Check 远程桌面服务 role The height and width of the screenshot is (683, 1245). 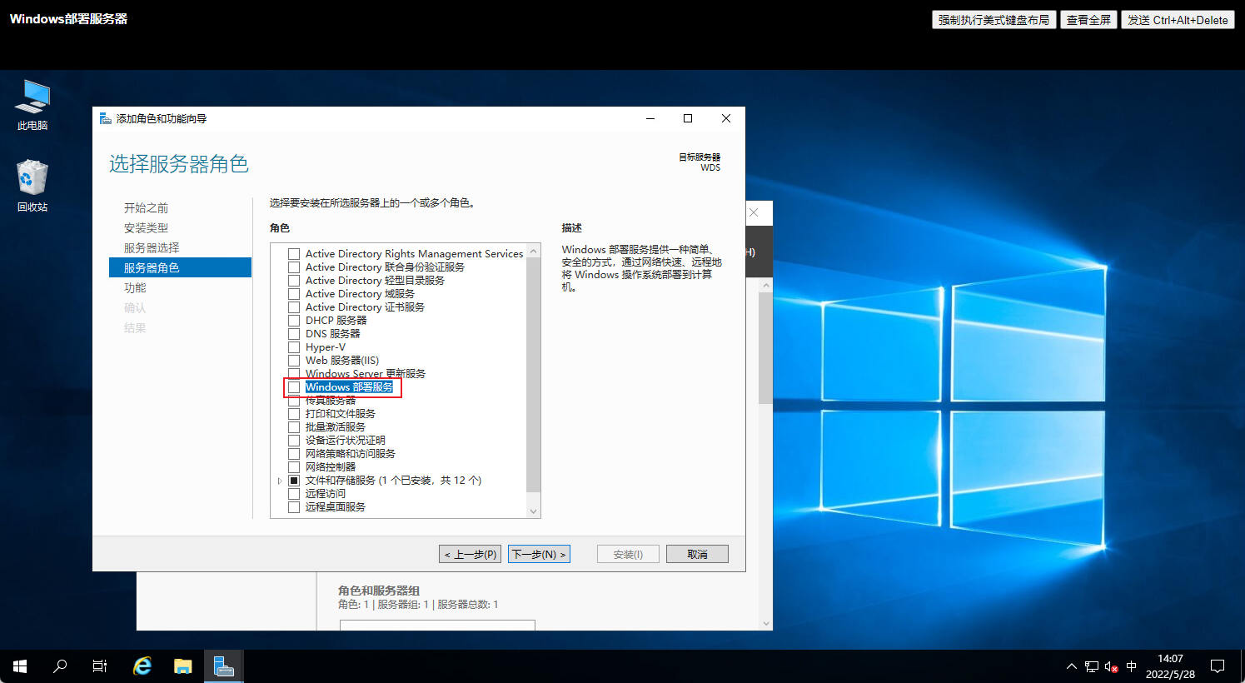(x=294, y=507)
